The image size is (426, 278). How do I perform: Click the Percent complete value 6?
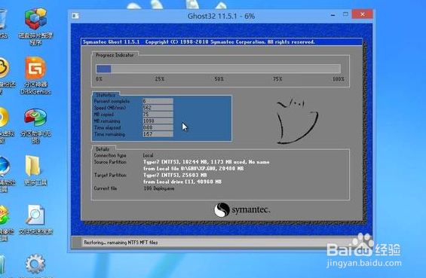point(158,101)
